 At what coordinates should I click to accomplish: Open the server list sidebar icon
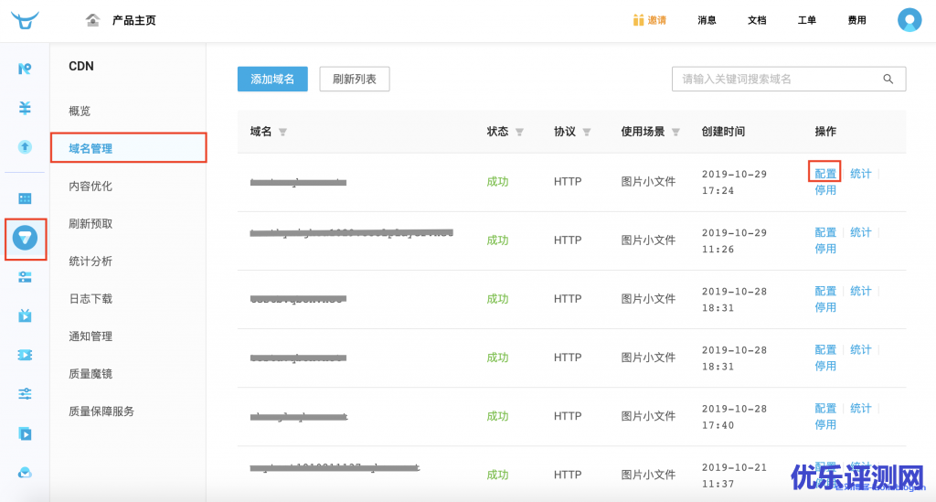[25, 277]
